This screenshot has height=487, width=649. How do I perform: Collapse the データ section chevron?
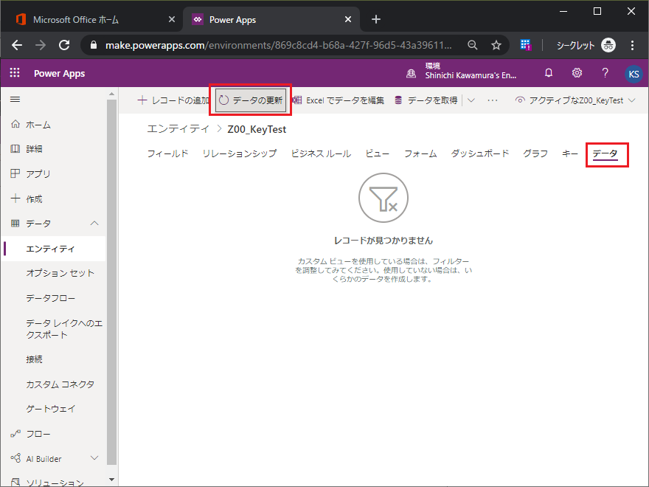click(x=94, y=223)
